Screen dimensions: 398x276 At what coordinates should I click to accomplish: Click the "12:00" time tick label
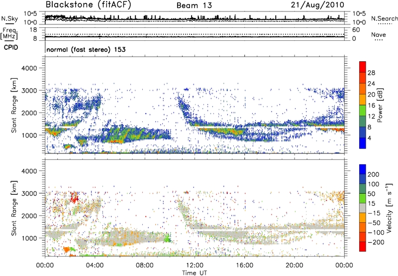click(x=195, y=266)
